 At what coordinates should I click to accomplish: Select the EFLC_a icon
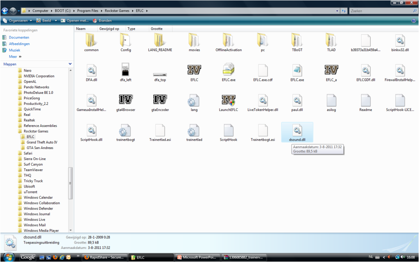click(x=331, y=72)
